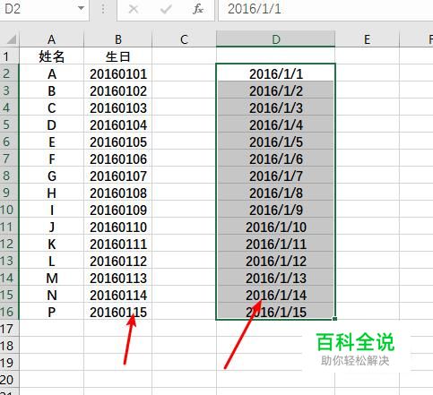This screenshot has width=433, height=395.
Task: Select name cell K in row 12
Action: click(x=52, y=244)
